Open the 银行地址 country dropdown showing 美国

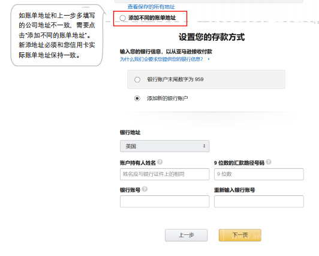click(164, 146)
